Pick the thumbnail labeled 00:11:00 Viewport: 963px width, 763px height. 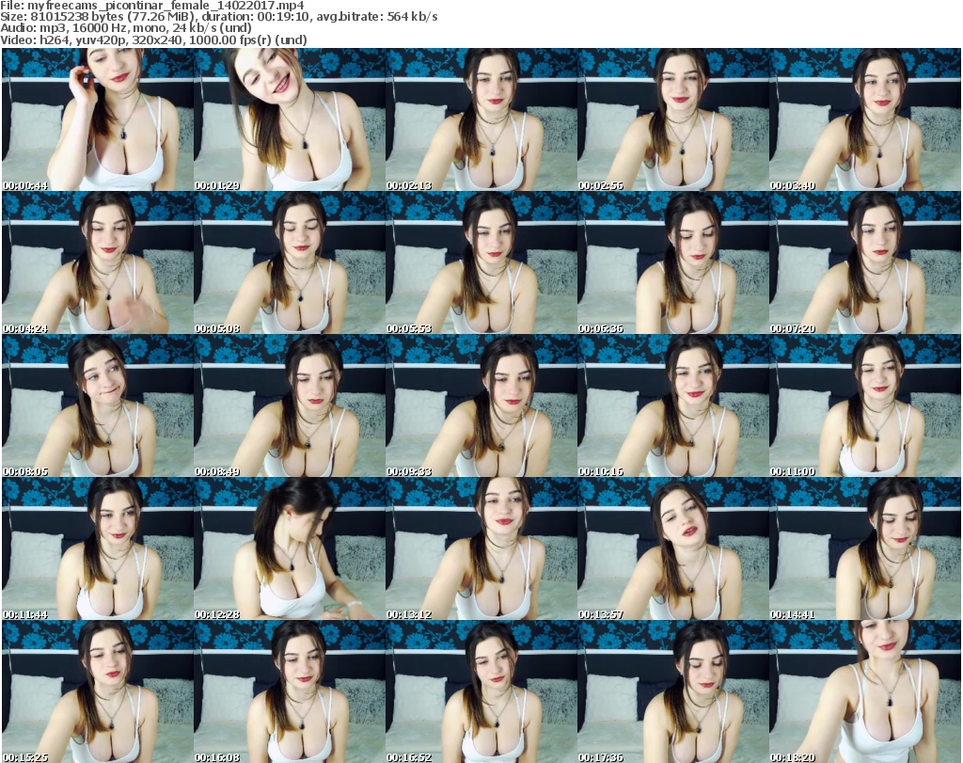(865, 405)
